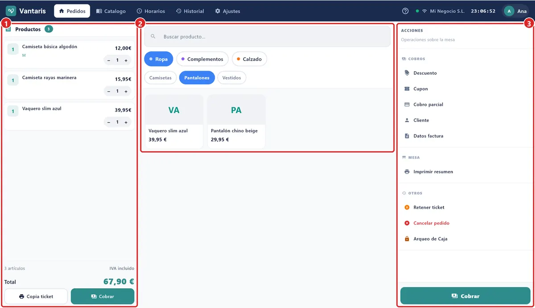The height and width of the screenshot is (308, 535).
Task: Switch to the Catalogo tab
Action: pyautogui.click(x=111, y=11)
